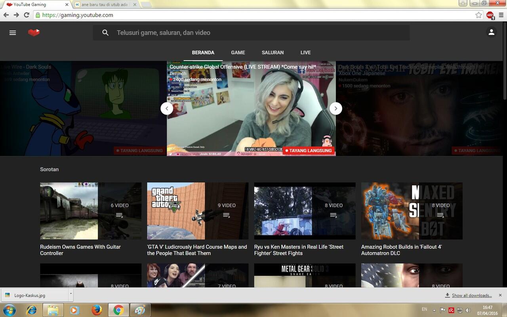
Task: Bookmark this page with the star icon
Action: 479,15
